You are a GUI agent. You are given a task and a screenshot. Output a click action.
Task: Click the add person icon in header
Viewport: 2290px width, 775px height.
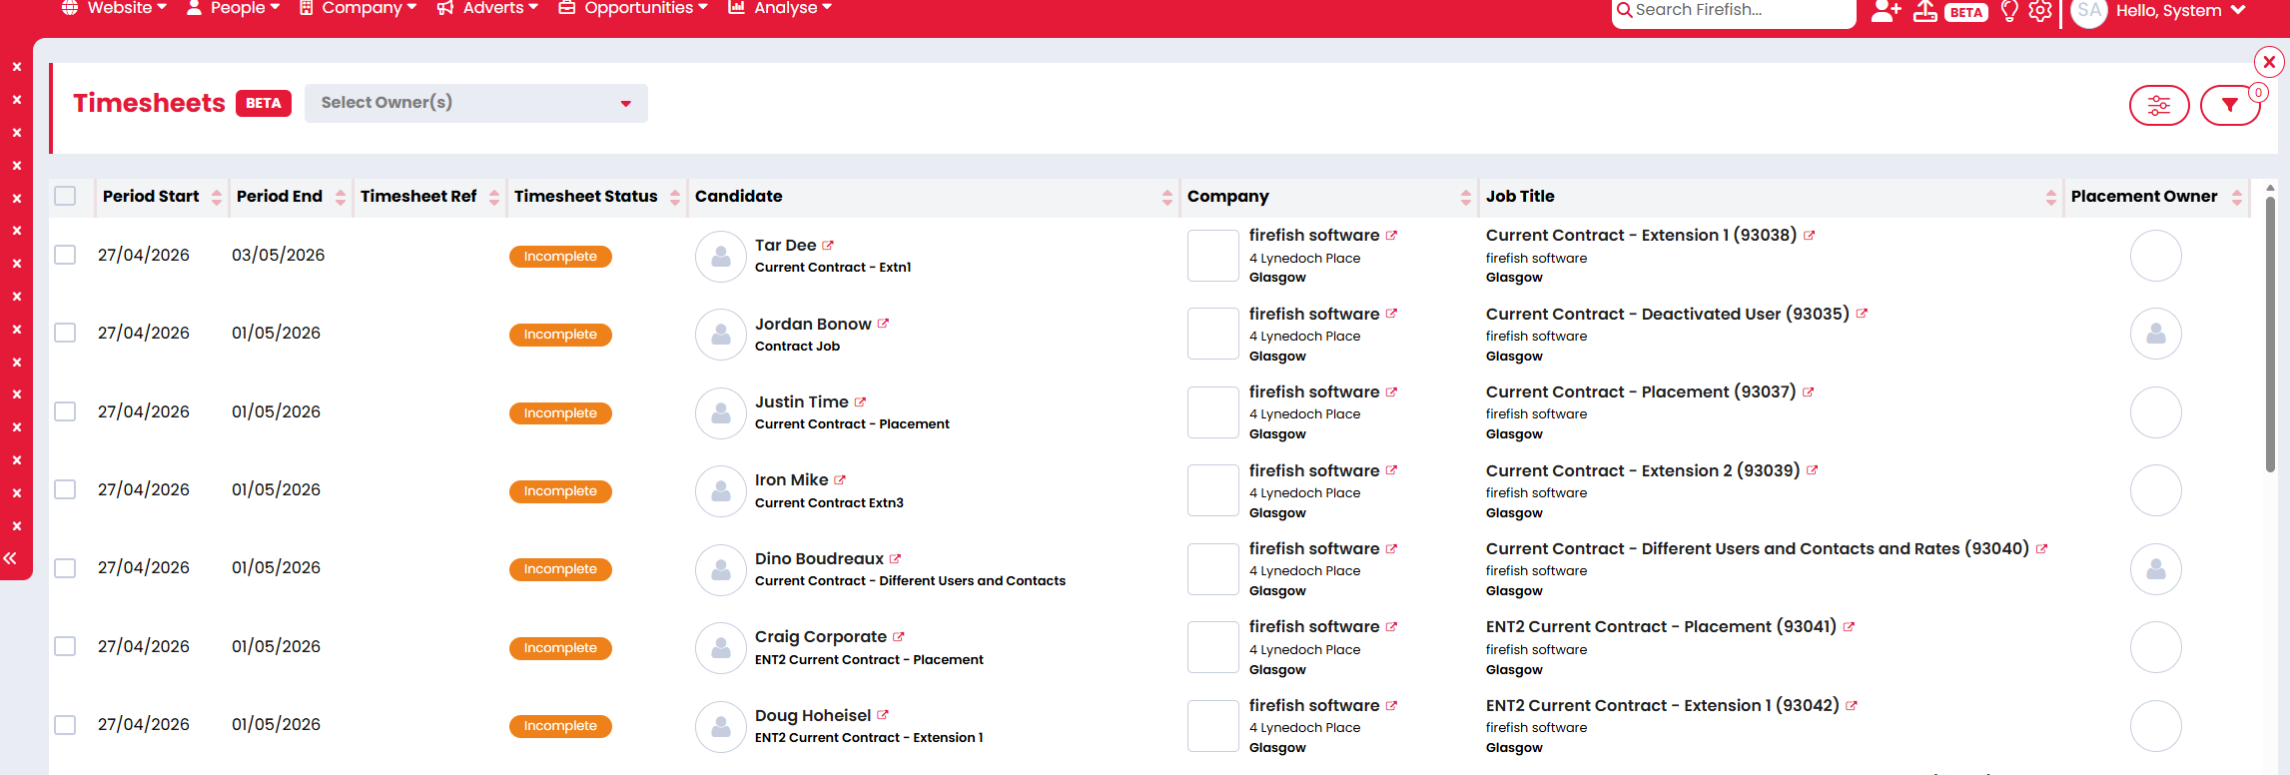click(x=1885, y=11)
